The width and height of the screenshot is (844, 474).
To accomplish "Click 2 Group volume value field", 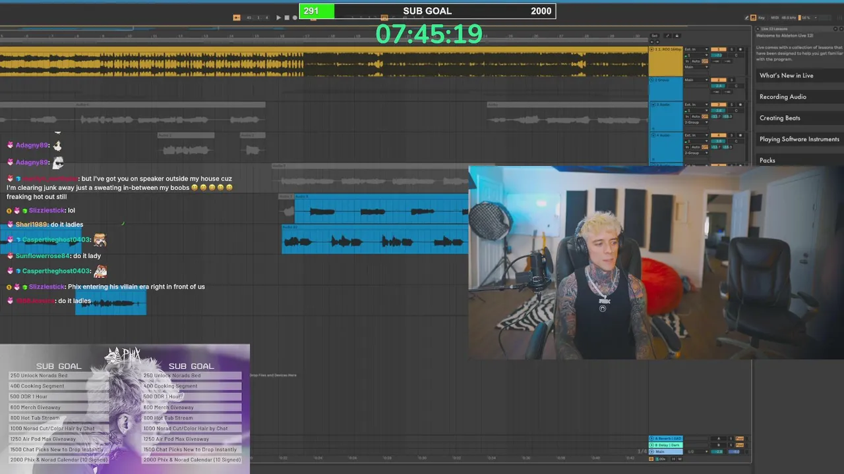I will [x=718, y=86].
